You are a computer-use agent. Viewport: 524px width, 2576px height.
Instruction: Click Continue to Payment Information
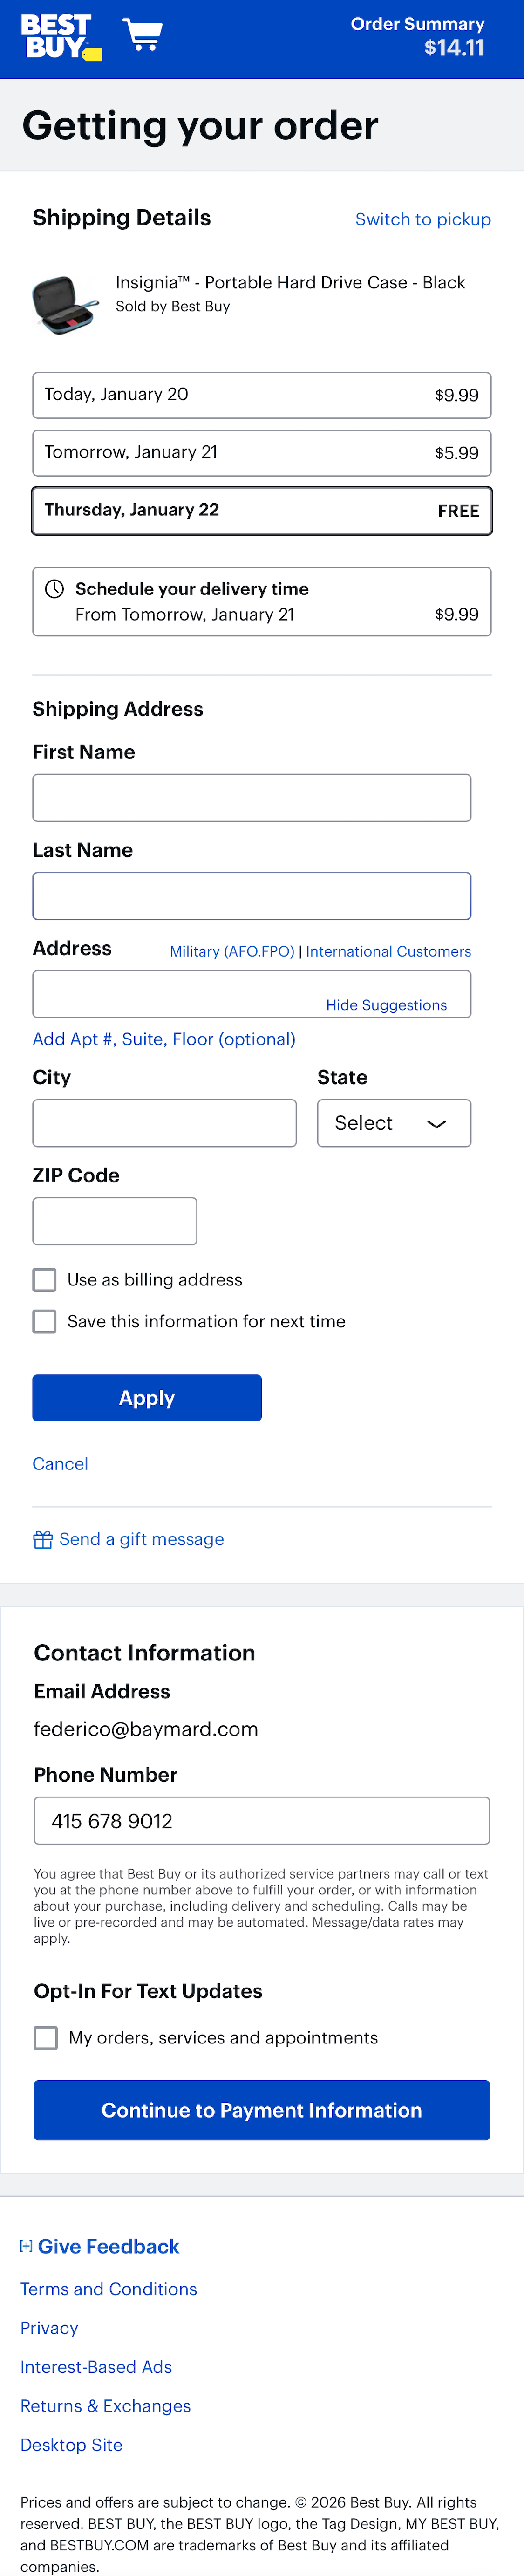[262, 2110]
